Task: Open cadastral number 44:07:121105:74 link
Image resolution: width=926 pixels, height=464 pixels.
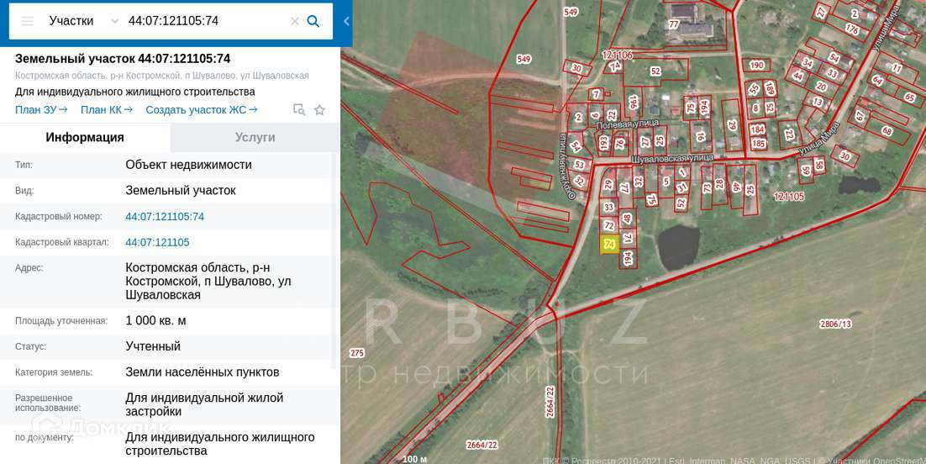Action: tap(165, 217)
